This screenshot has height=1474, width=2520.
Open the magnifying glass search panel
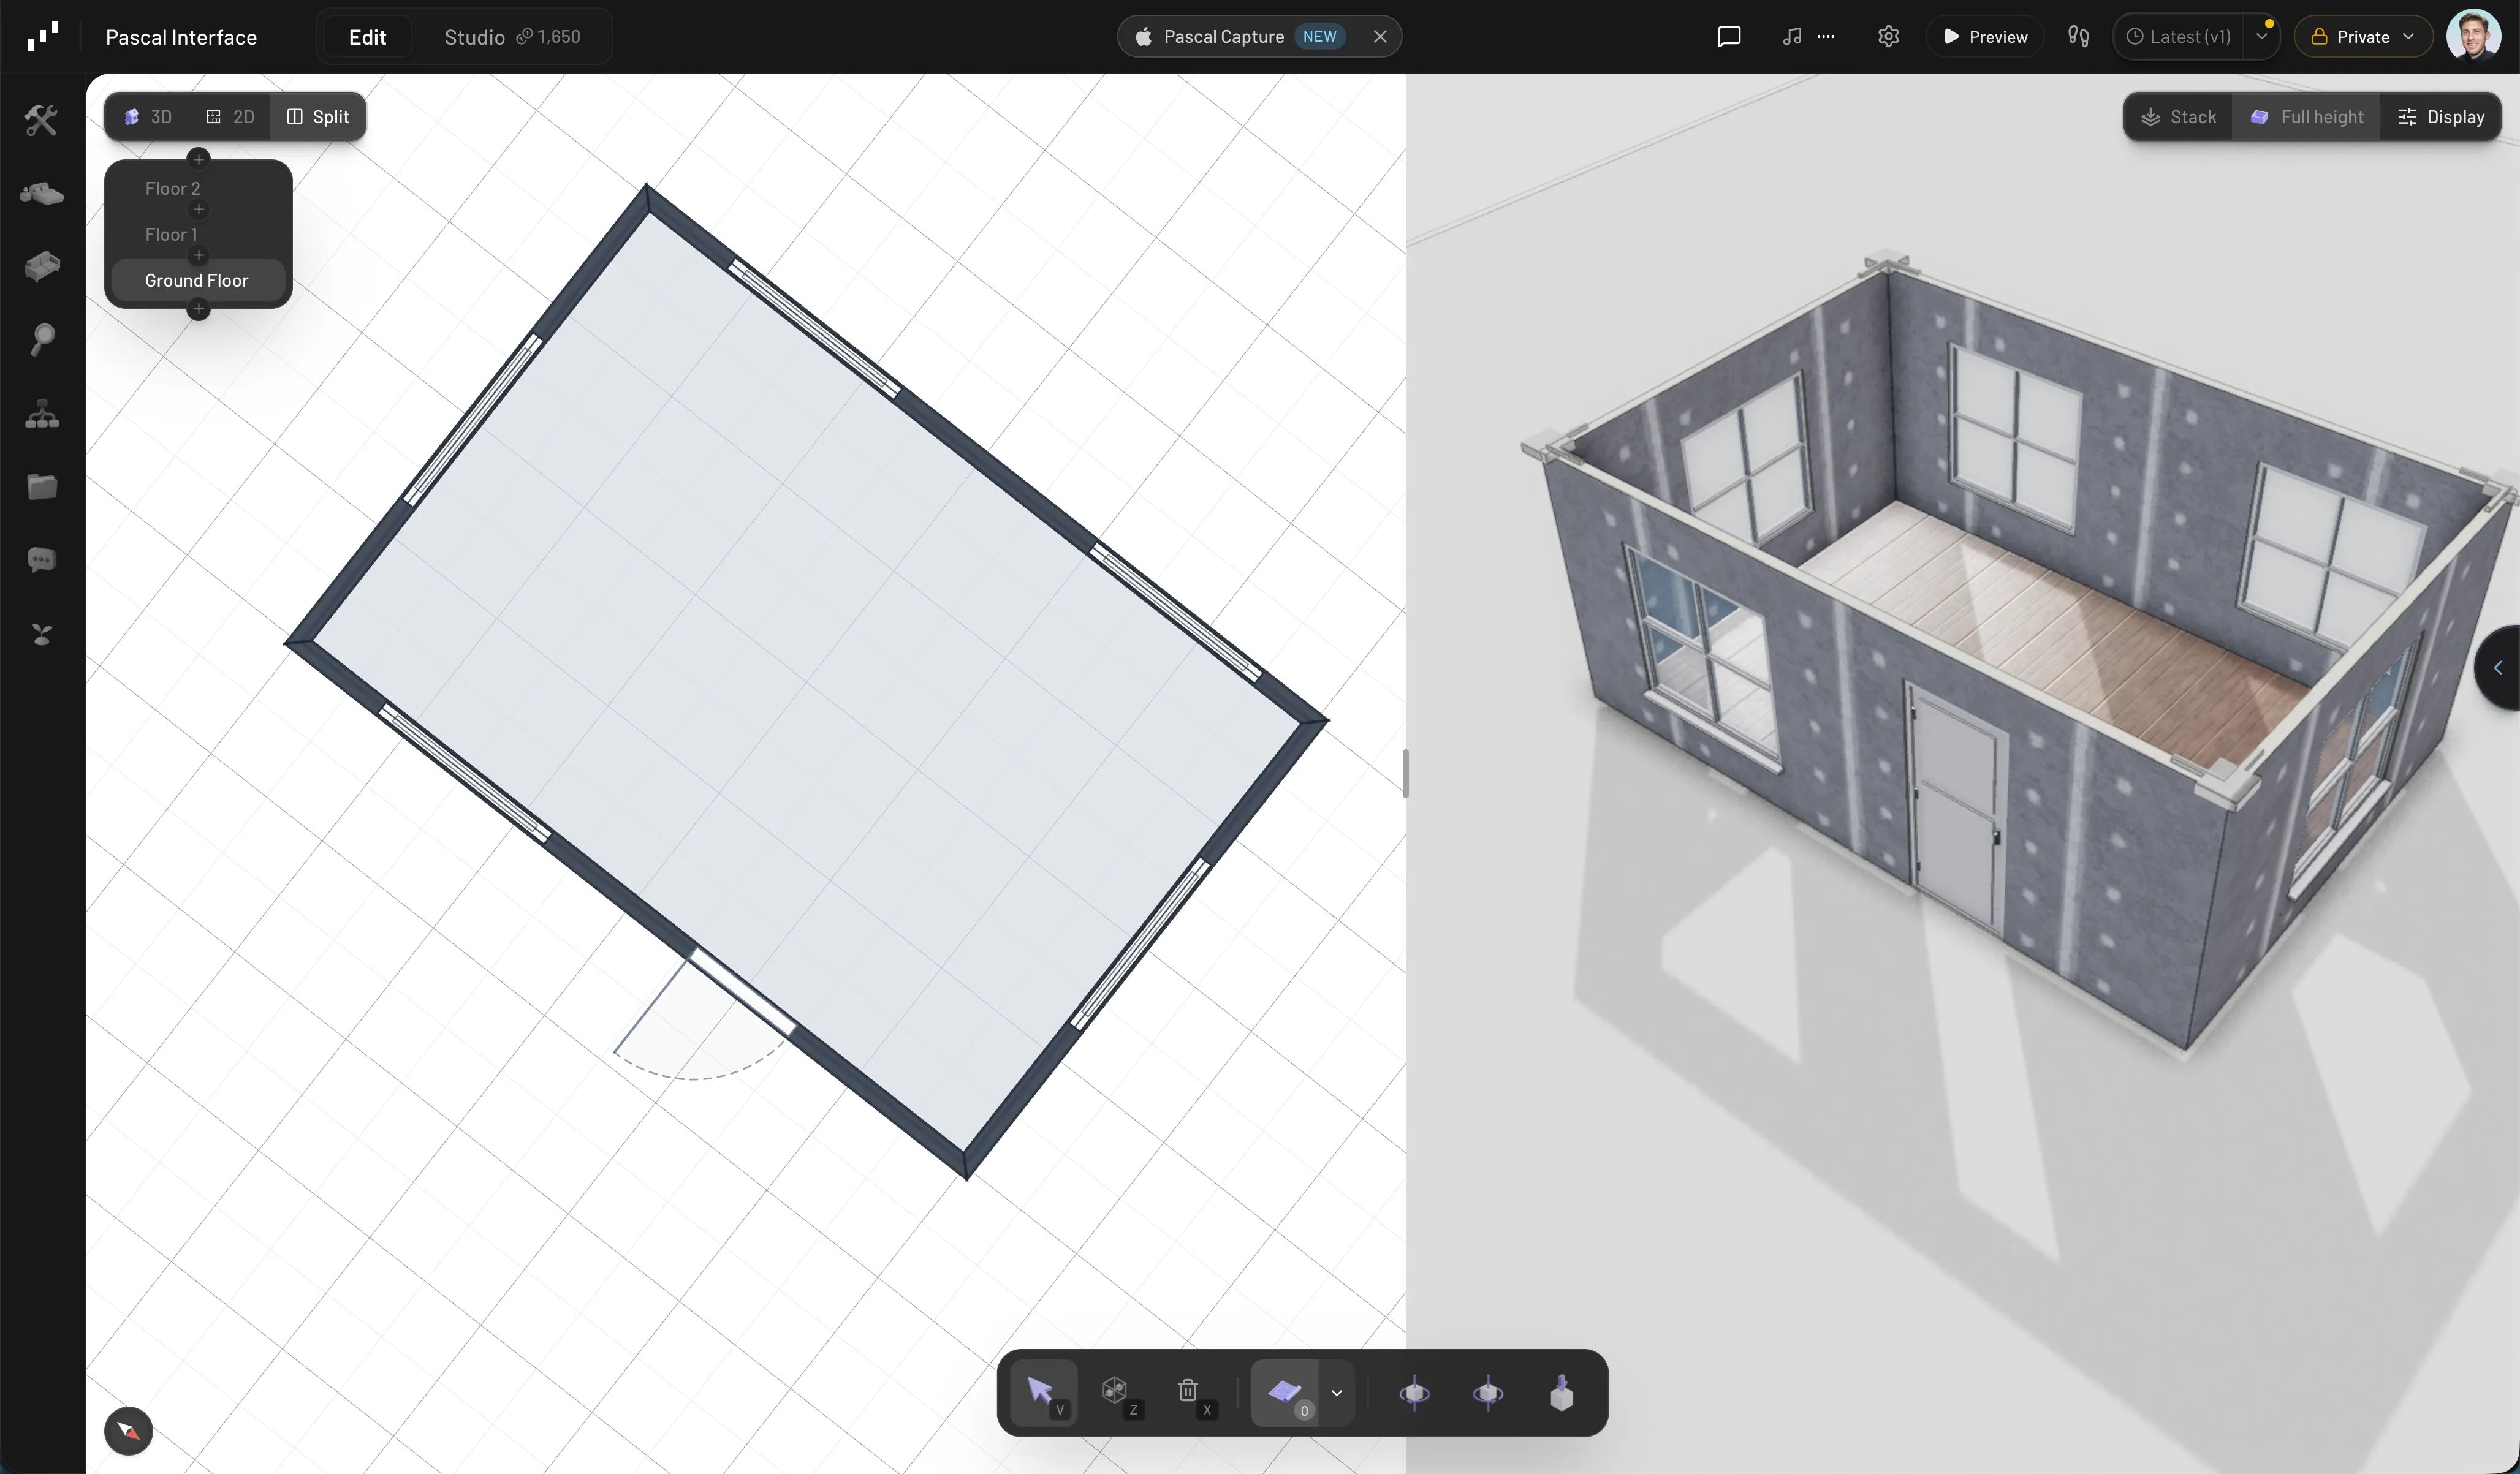[x=41, y=340]
